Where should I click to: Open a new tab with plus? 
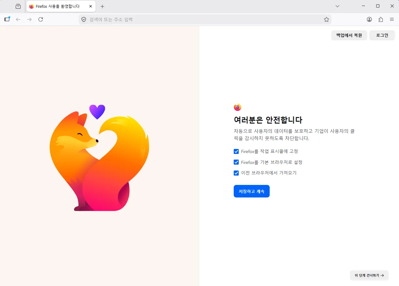[x=102, y=6]
